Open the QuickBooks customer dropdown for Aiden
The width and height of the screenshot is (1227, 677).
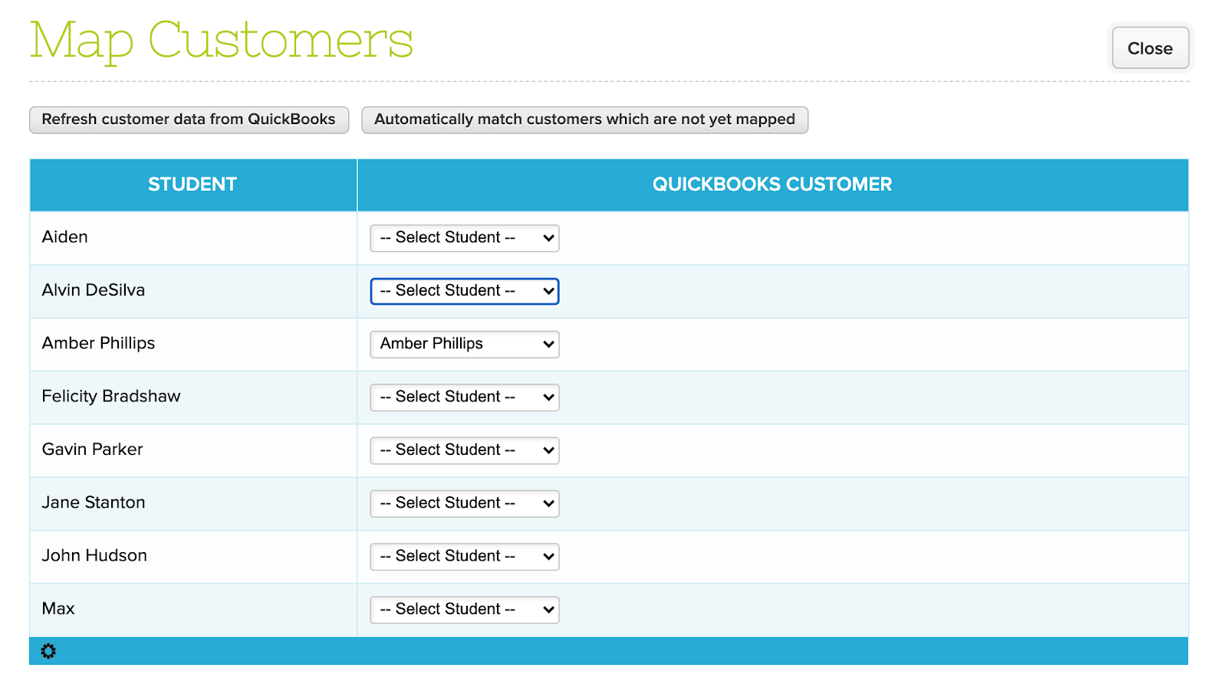(465, 238)
